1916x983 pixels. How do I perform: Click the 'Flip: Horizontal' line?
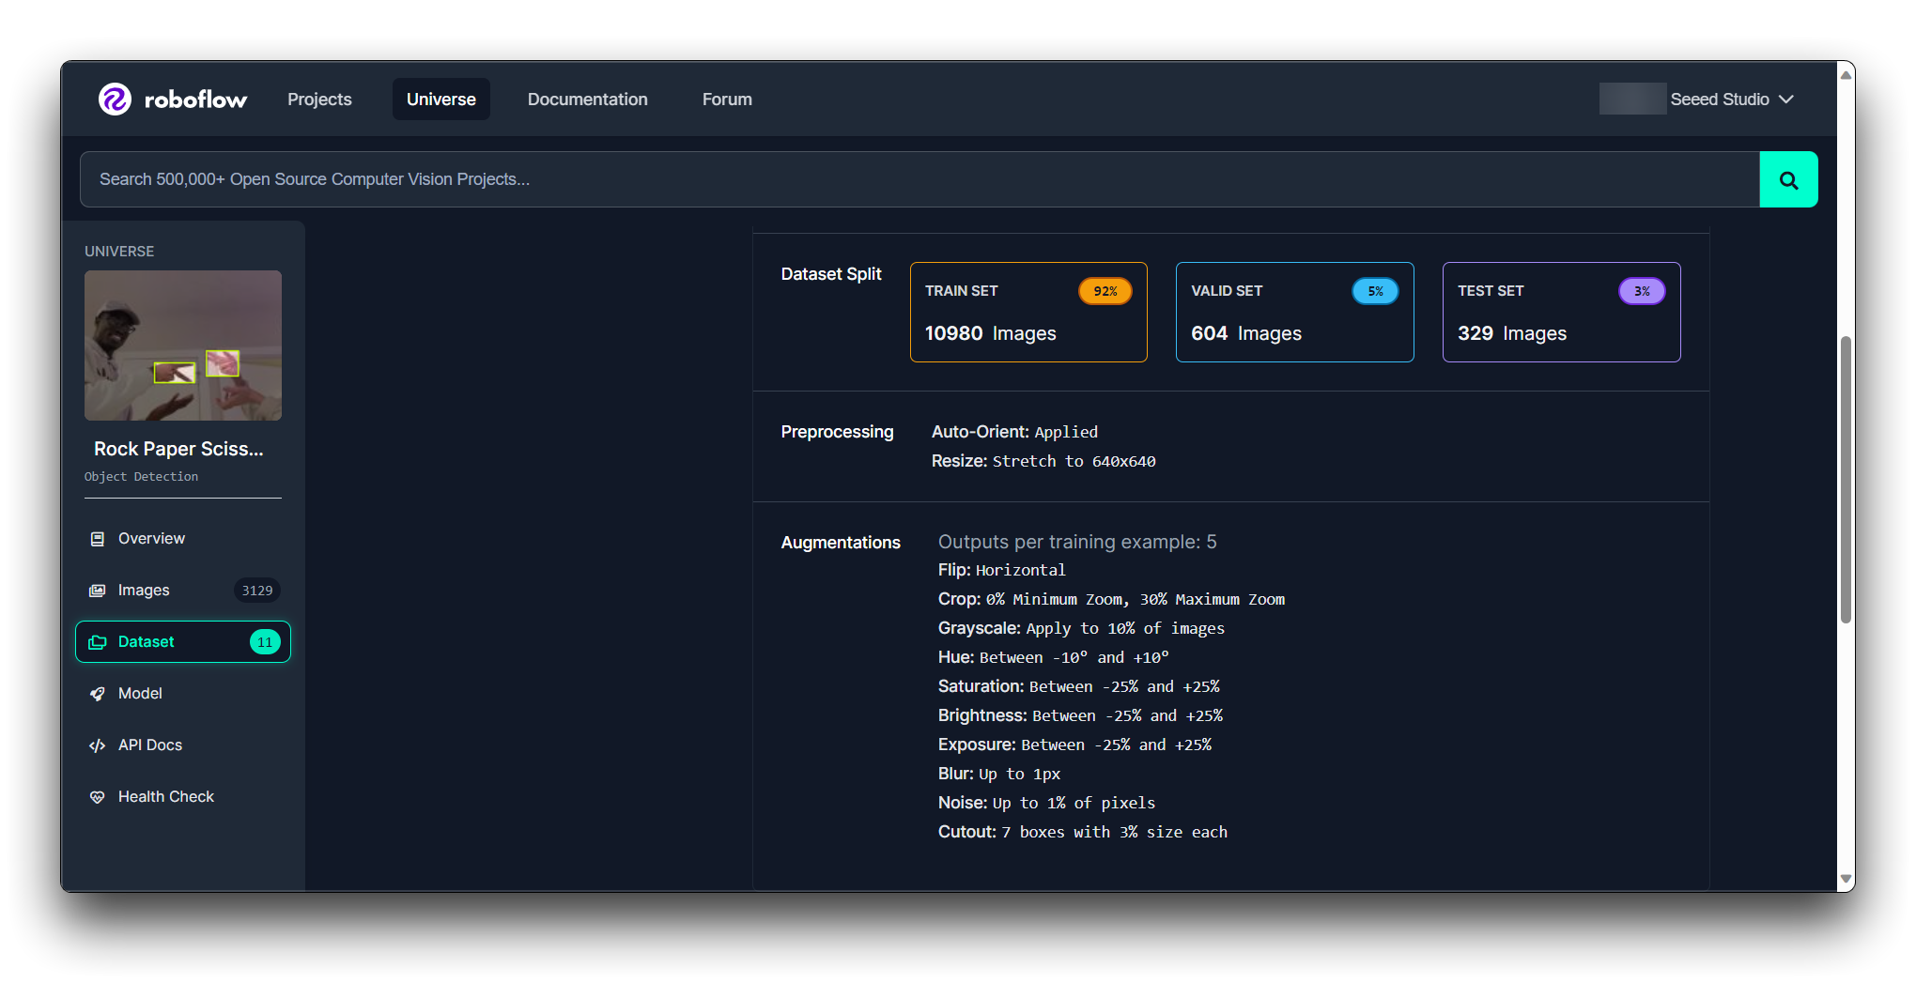[x=1001, y=570]
